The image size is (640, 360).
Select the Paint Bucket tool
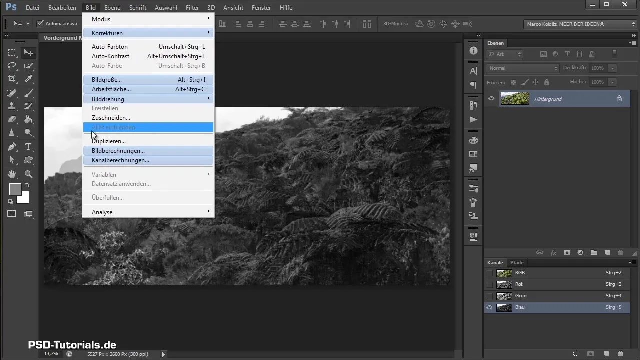tap(29, 119)
